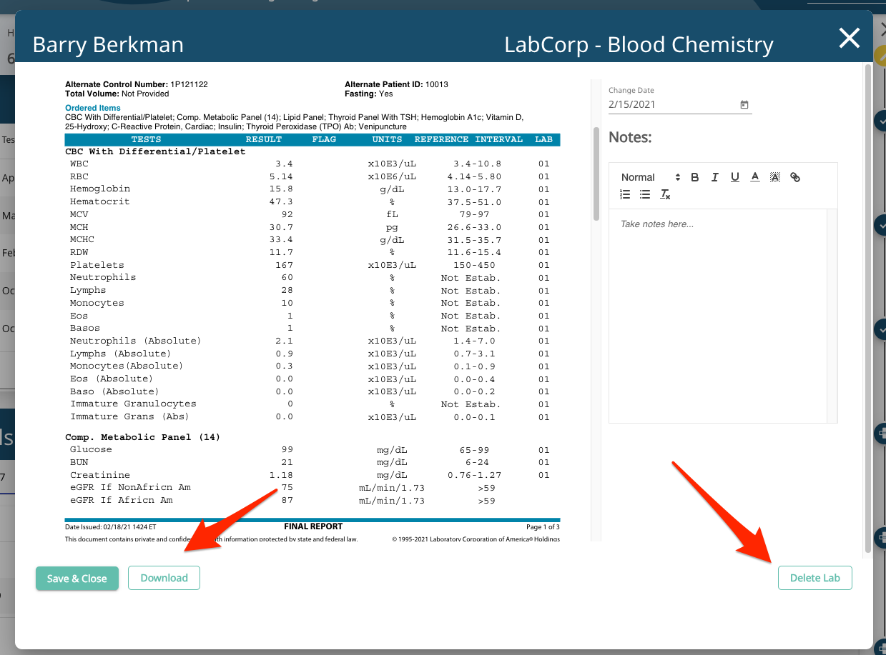The width and height of the screenshot is (886, 655).
Task: Download the LabCorp lab report
Action: 164,578
